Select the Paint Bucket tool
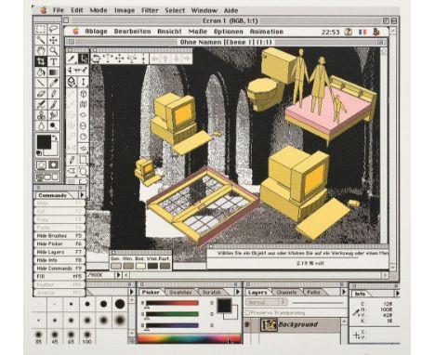Screen dimensions: 435x355 [x=41, y=72]
